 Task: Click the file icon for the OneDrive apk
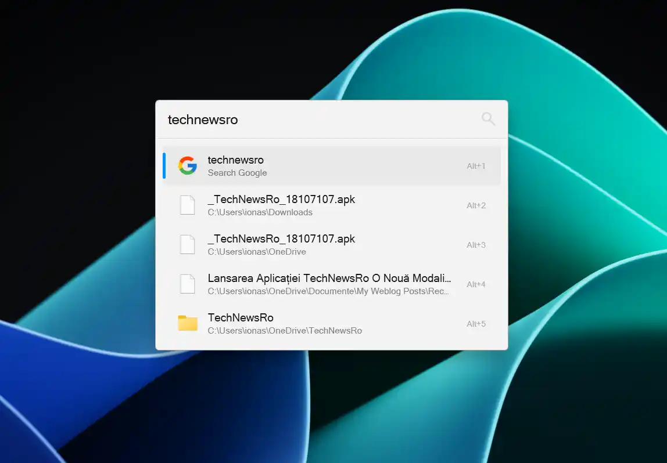tap(187, 245)
